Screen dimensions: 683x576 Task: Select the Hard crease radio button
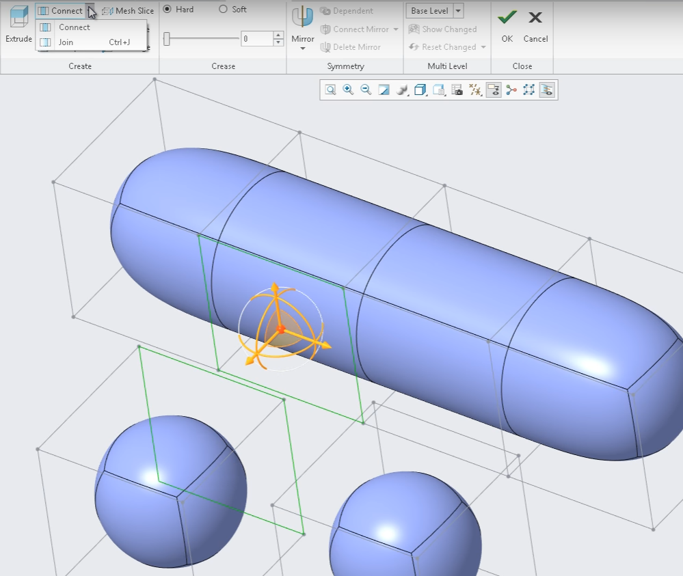tap(167, 9)
